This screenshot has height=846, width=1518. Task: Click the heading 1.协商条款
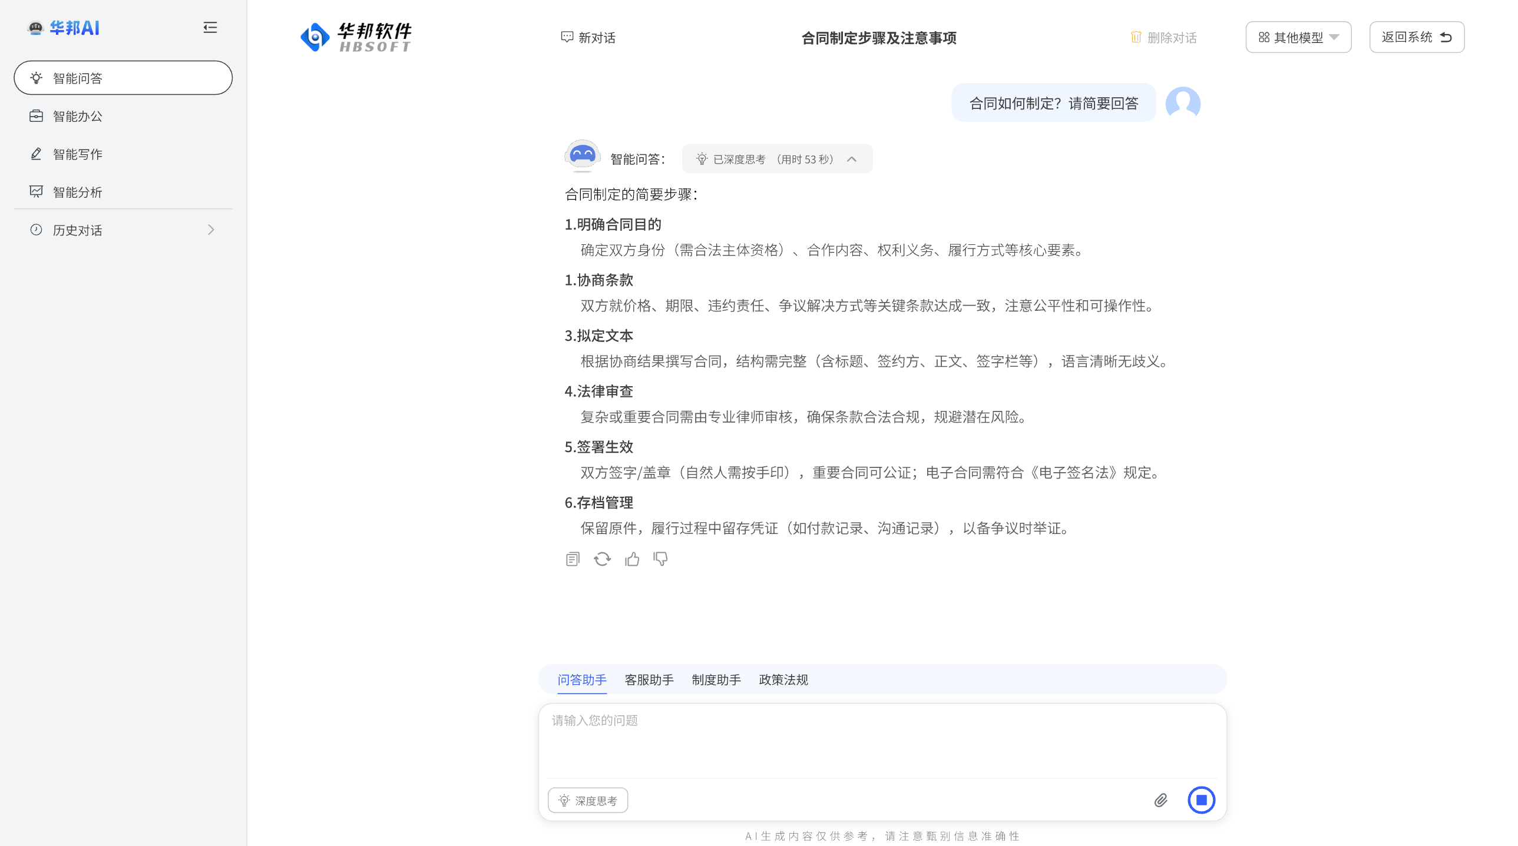pos(598,280)
